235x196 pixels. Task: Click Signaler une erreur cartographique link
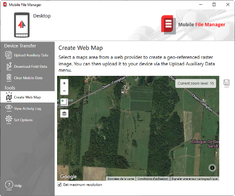coord(195,179)
